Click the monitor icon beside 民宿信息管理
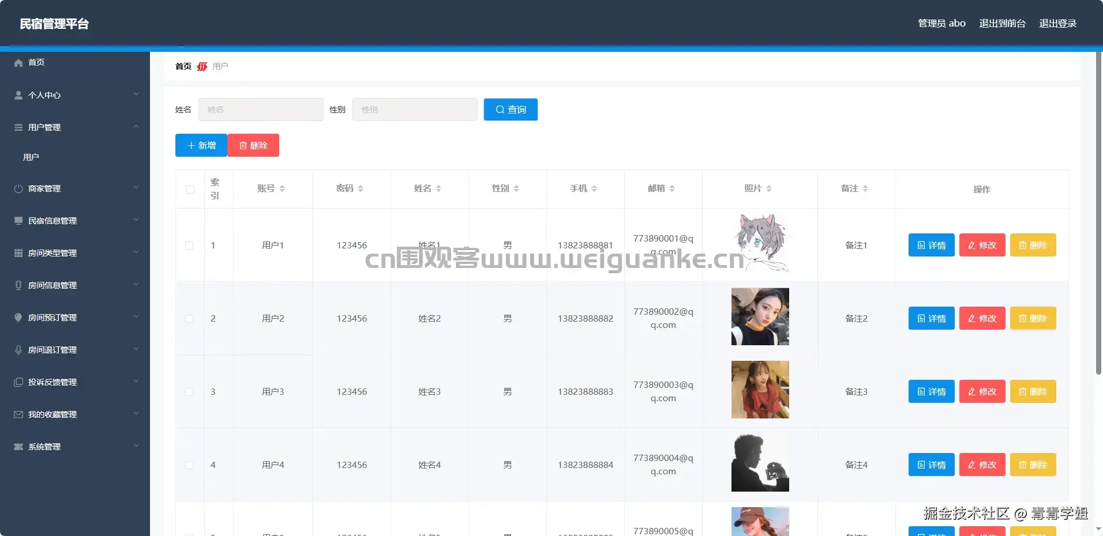The width and height of the screenshot is (1103, 536). [x=18, y=221]
